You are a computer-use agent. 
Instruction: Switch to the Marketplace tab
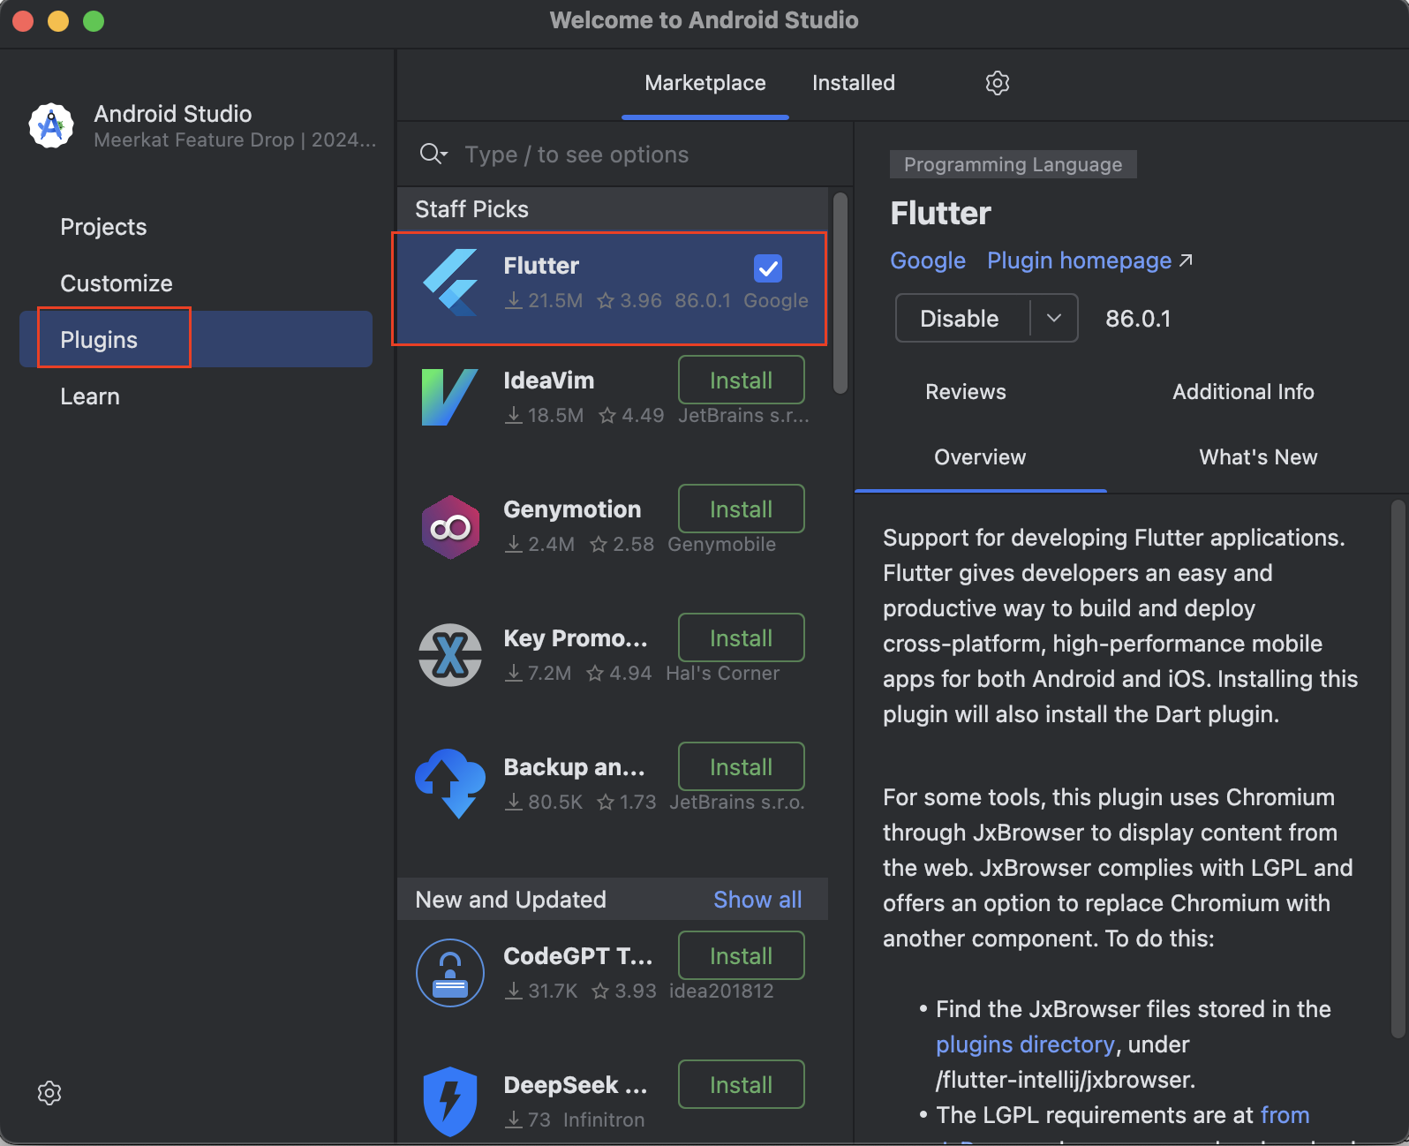[x=705, y=83]
